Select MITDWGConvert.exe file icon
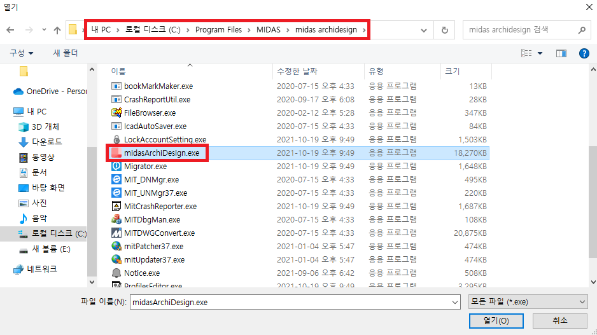The height and width of the screenshot is (335, 597). pos(116,233)
